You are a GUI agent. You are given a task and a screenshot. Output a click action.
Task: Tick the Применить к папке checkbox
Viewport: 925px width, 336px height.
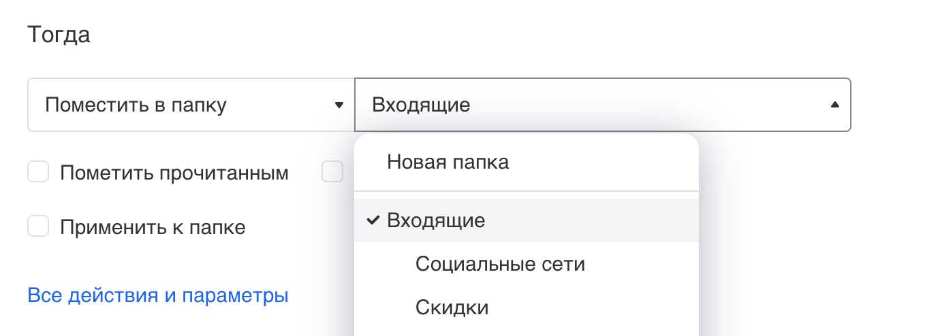pyautogui.click(x=38, y=226)
